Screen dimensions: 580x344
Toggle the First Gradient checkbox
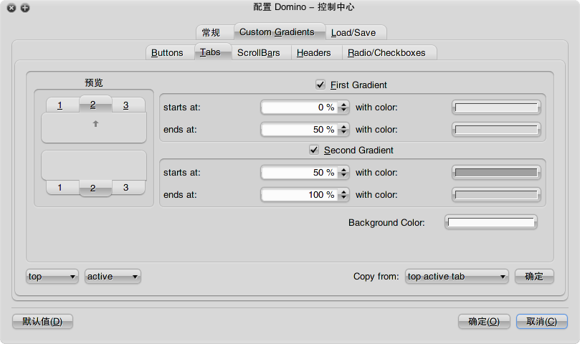[x=320, y=85]
